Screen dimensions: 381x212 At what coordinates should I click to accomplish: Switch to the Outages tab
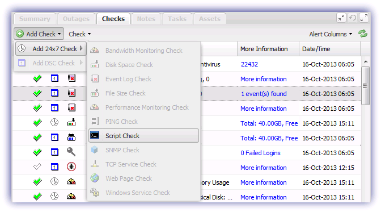[76, 19]
